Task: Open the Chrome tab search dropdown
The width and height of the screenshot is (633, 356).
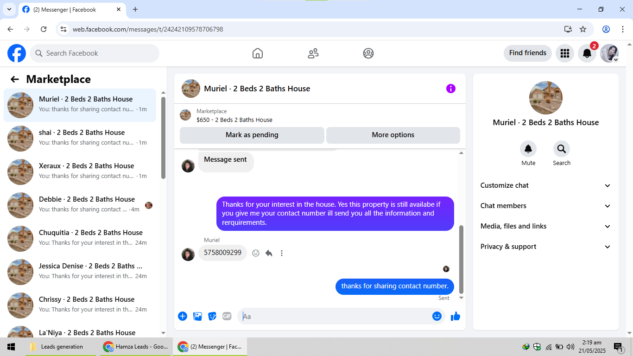Action: (9, 9)
